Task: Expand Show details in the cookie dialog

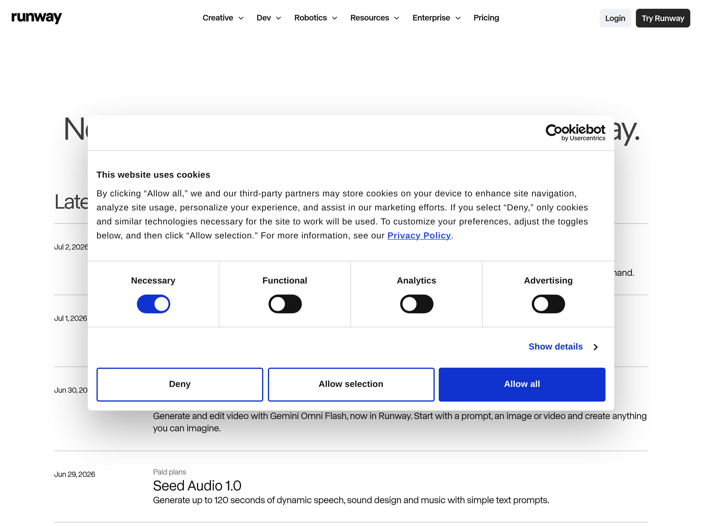Action: pos(555,347)
